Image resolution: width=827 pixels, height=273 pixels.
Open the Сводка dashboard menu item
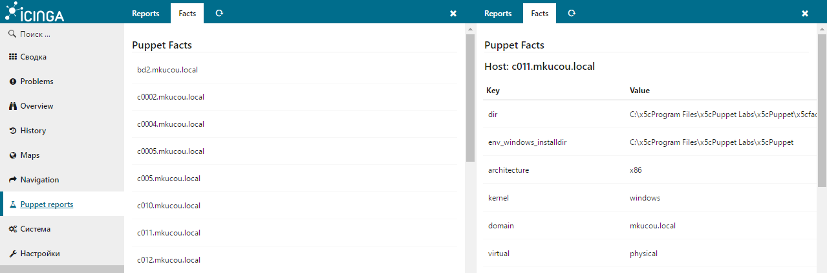[x=33, y=57]
